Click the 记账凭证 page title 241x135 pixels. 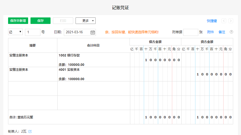[x=120, y=8]
